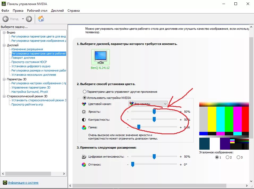Click the Оттенок color wheel icon
The height and width of the screenshot is (189, 254).
click(x=84, y=165)
